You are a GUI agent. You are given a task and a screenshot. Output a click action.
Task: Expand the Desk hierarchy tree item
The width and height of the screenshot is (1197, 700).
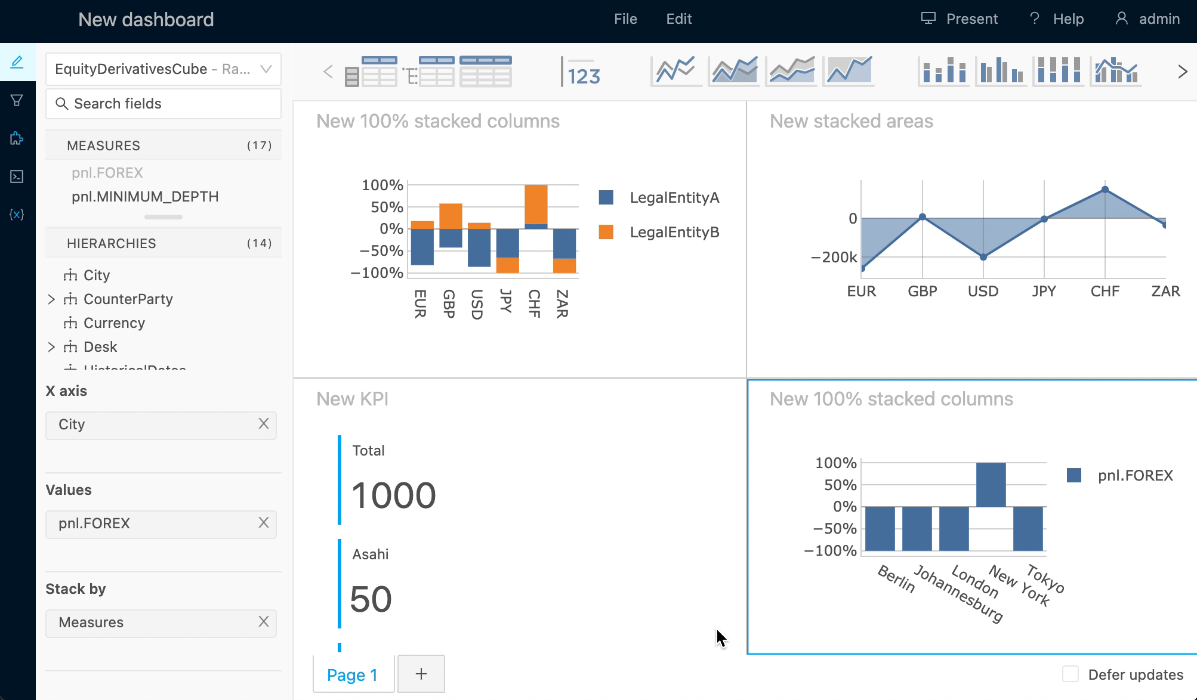coord(53,345)
